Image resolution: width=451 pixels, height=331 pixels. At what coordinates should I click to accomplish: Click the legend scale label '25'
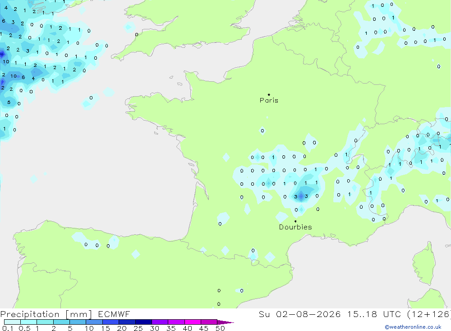pos(138,328)
